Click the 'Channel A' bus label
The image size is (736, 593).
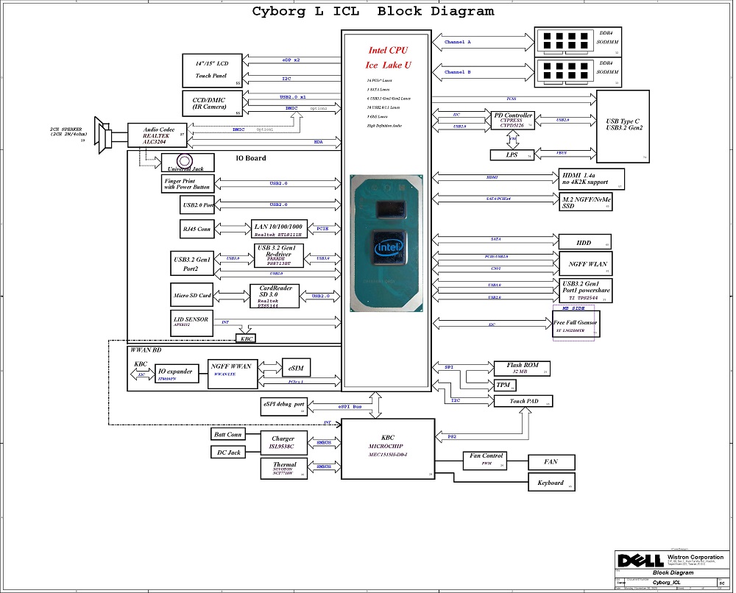point(457,42)
